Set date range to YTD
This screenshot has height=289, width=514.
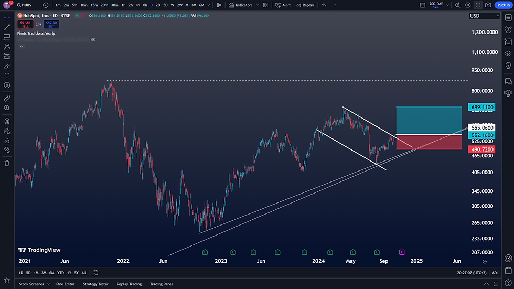[60, 273]
